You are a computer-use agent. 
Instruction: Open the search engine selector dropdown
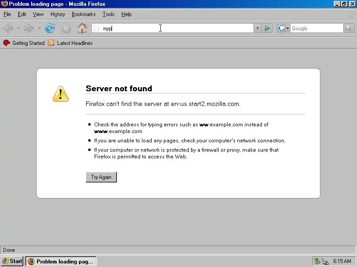tap(287, 28)
